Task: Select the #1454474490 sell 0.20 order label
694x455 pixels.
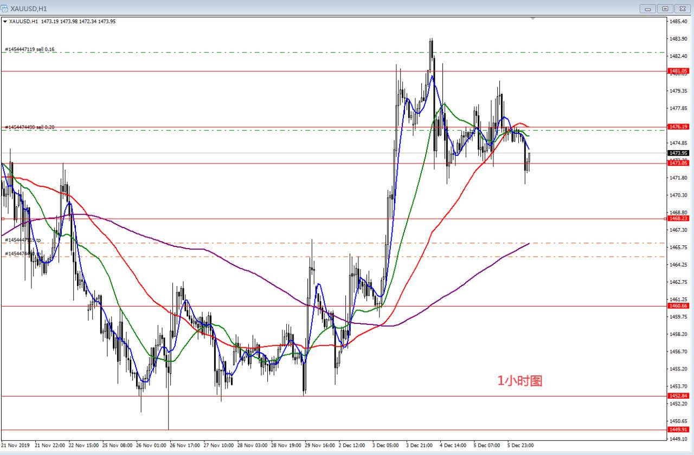Action: [30, 127]
